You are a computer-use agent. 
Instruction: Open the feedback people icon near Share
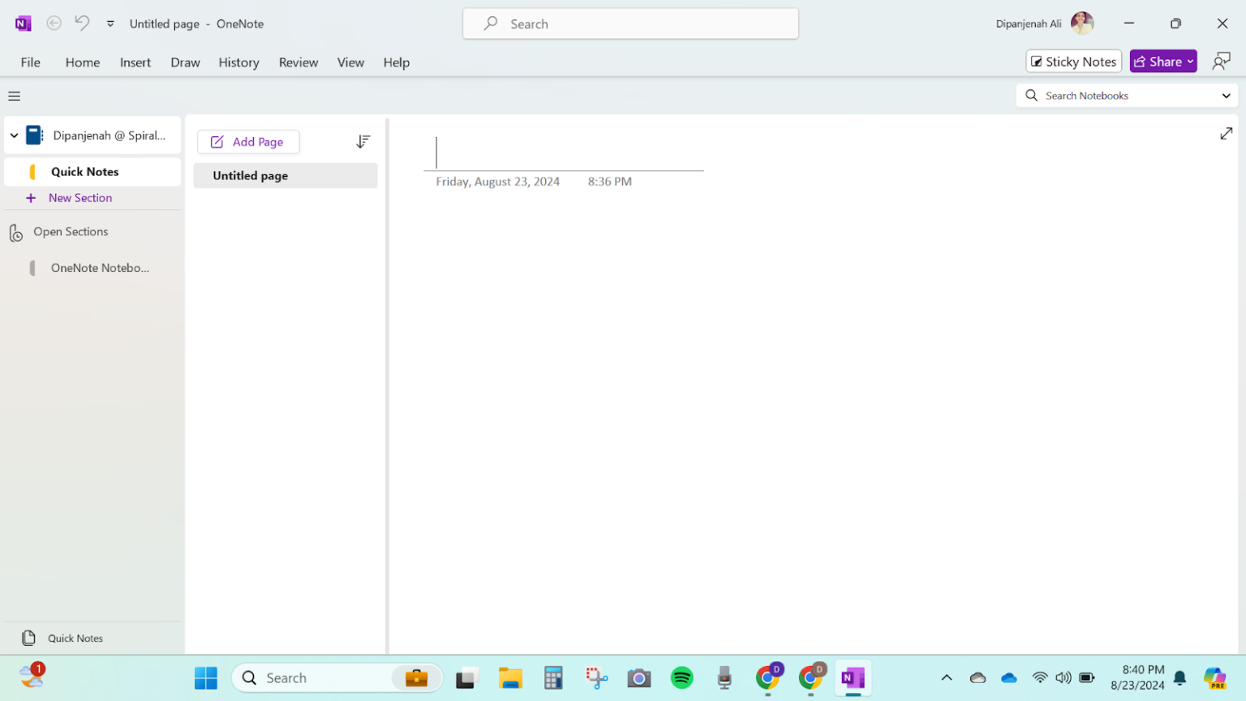[1222, 61]
